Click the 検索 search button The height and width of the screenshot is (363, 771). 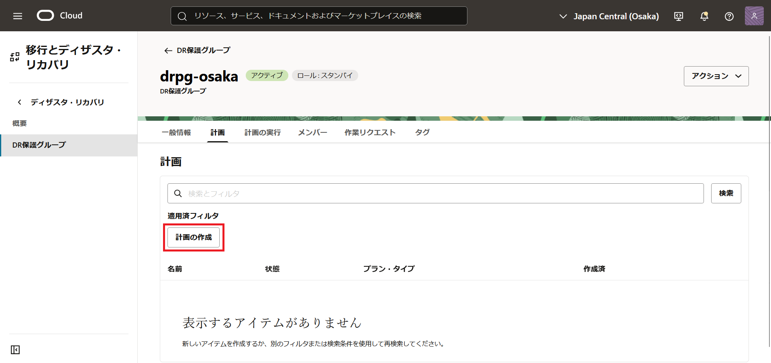pyautogui.click(x=726, y=193)
